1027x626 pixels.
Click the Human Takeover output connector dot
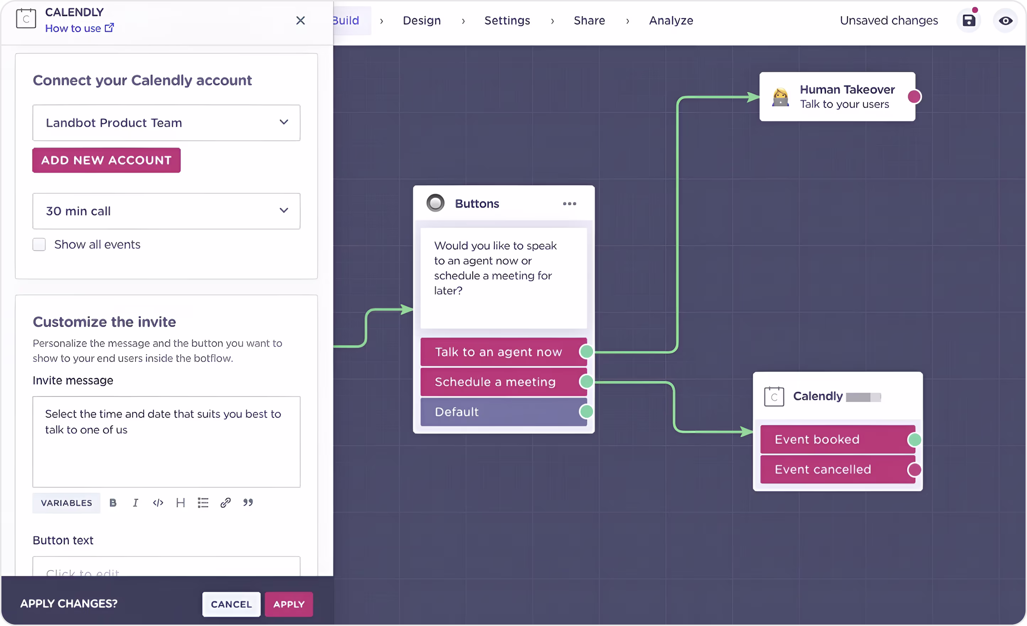click(915, 97)
